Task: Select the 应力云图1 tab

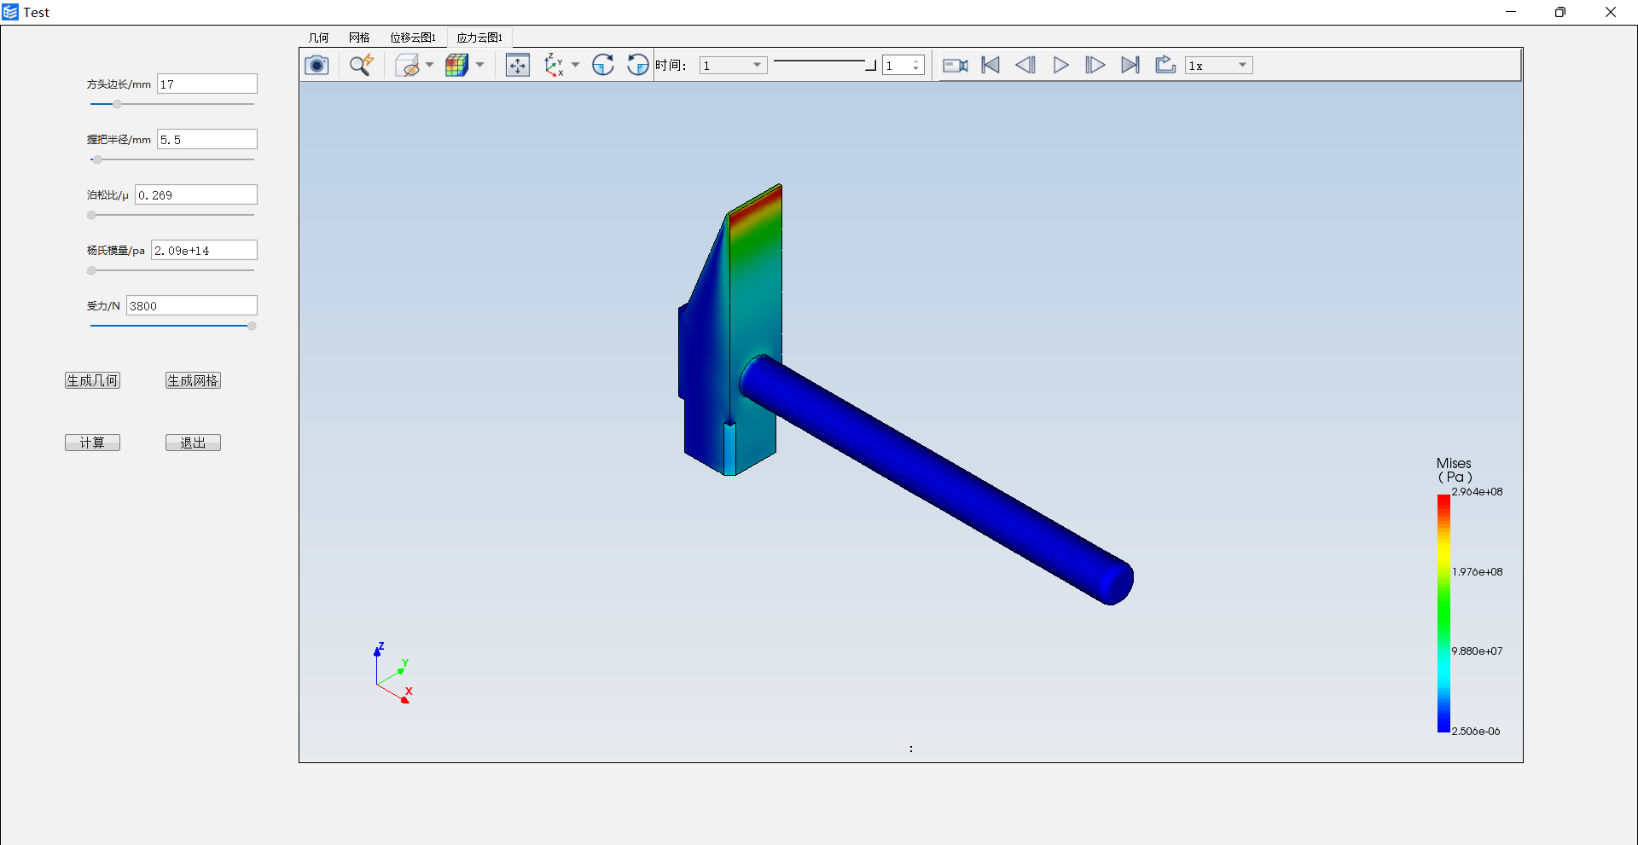Action: click(x=479, y=38)
